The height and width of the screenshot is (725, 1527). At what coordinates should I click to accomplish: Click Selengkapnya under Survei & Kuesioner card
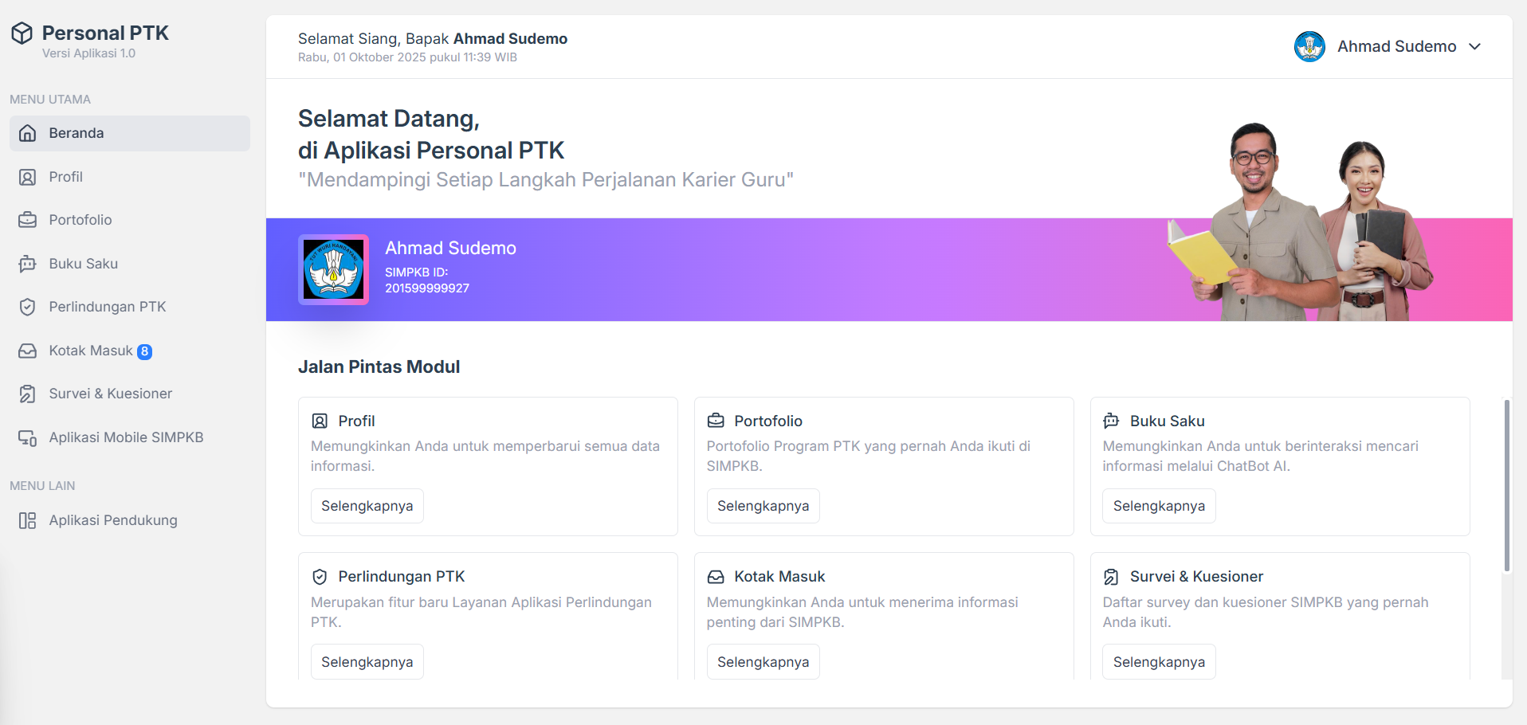pos(1159,662)
